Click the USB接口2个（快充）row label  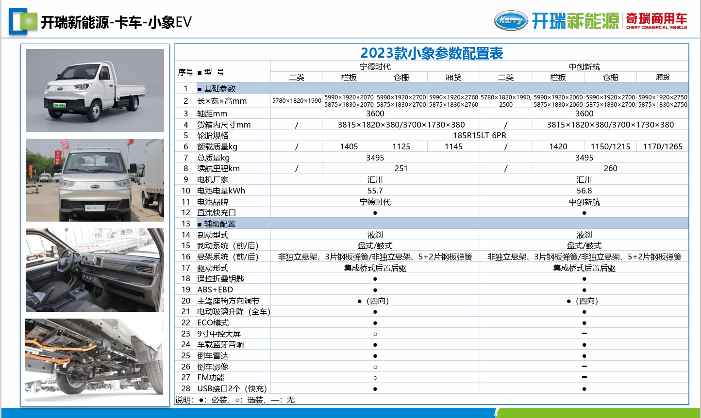pos(232,388)
